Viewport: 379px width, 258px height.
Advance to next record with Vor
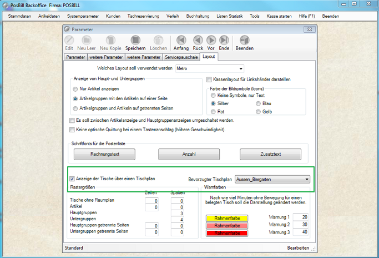211,40
